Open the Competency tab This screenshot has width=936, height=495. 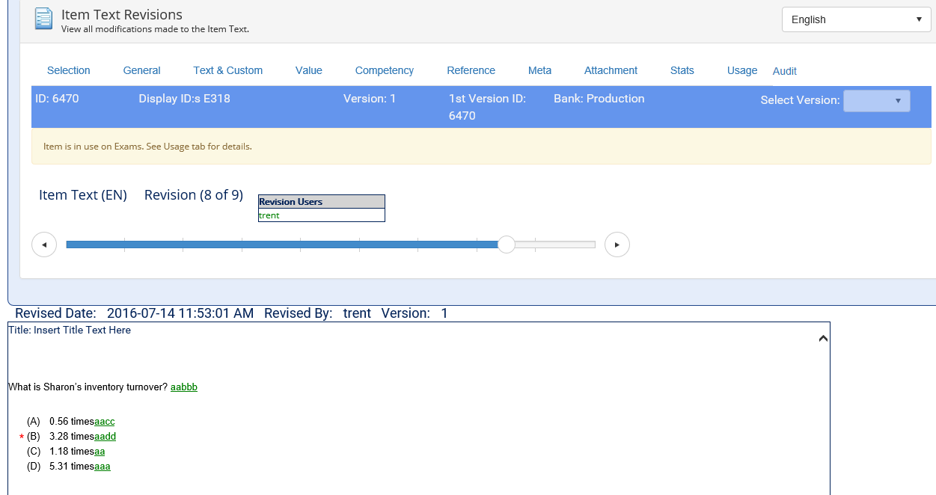pyautogui.click(x=384, y=70)
